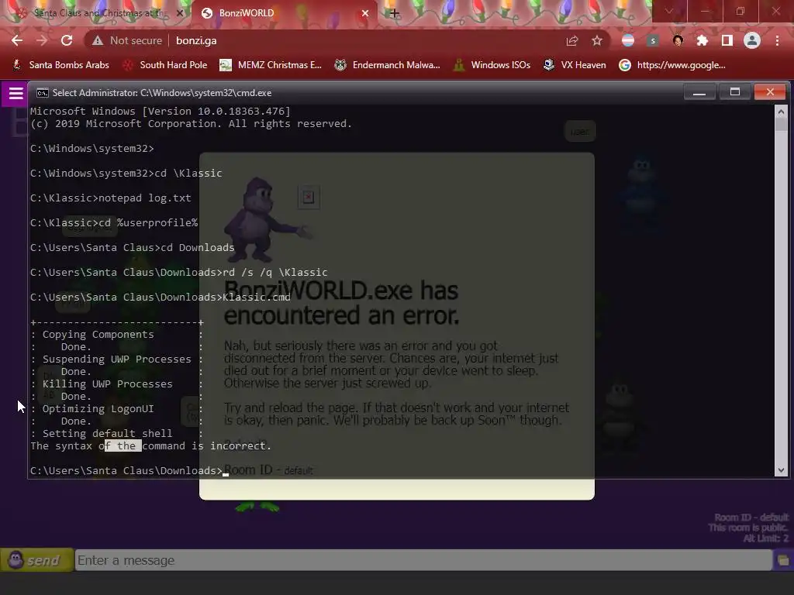794x595 pixels.
Task: Open Chrome three-dot menu
Action: tap(777, 40)
